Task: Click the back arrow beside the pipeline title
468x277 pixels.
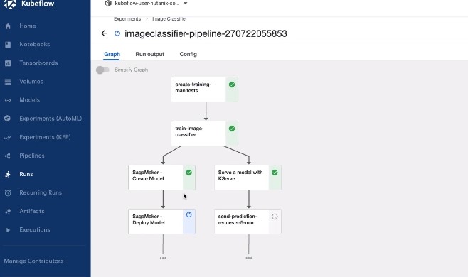Action: [104, 33]
